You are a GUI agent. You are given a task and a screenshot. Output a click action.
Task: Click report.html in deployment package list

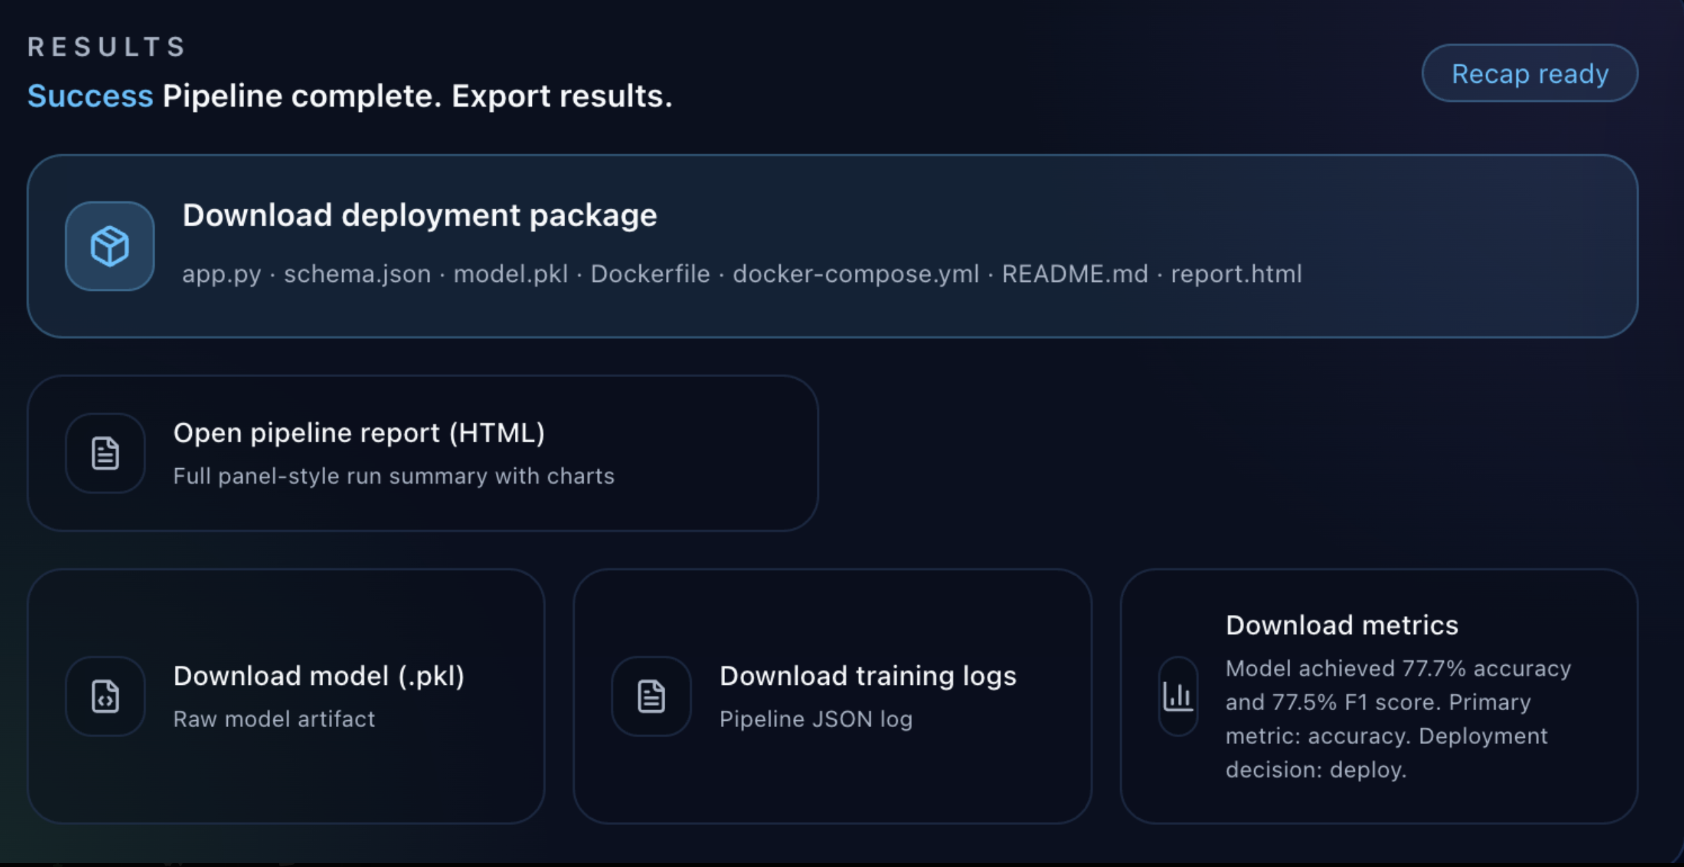1236,274
